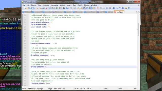Viewport: 162px width, 91px height.
Task: Open the Search menu
Action: 33,5
